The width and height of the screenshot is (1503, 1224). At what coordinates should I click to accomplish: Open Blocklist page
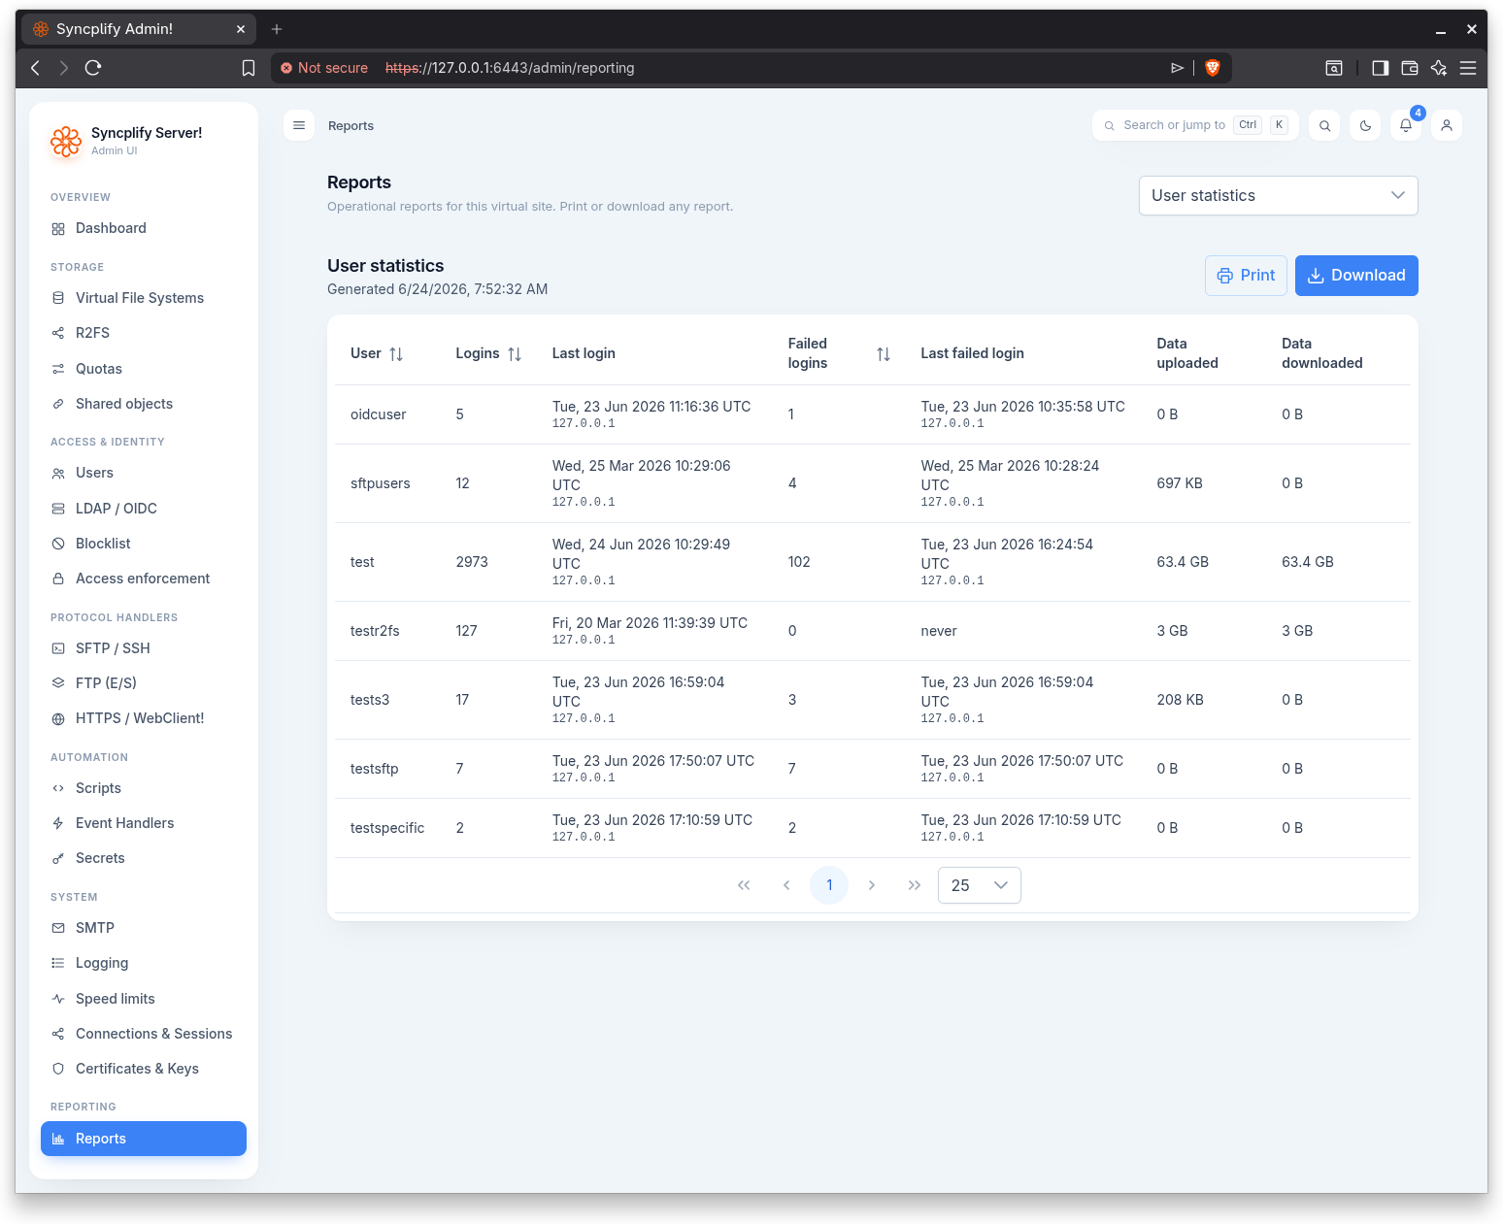[144, 544]
